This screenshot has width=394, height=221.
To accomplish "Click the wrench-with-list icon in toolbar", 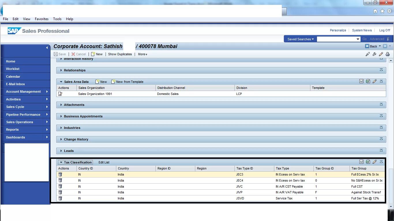I will (368, 54).
